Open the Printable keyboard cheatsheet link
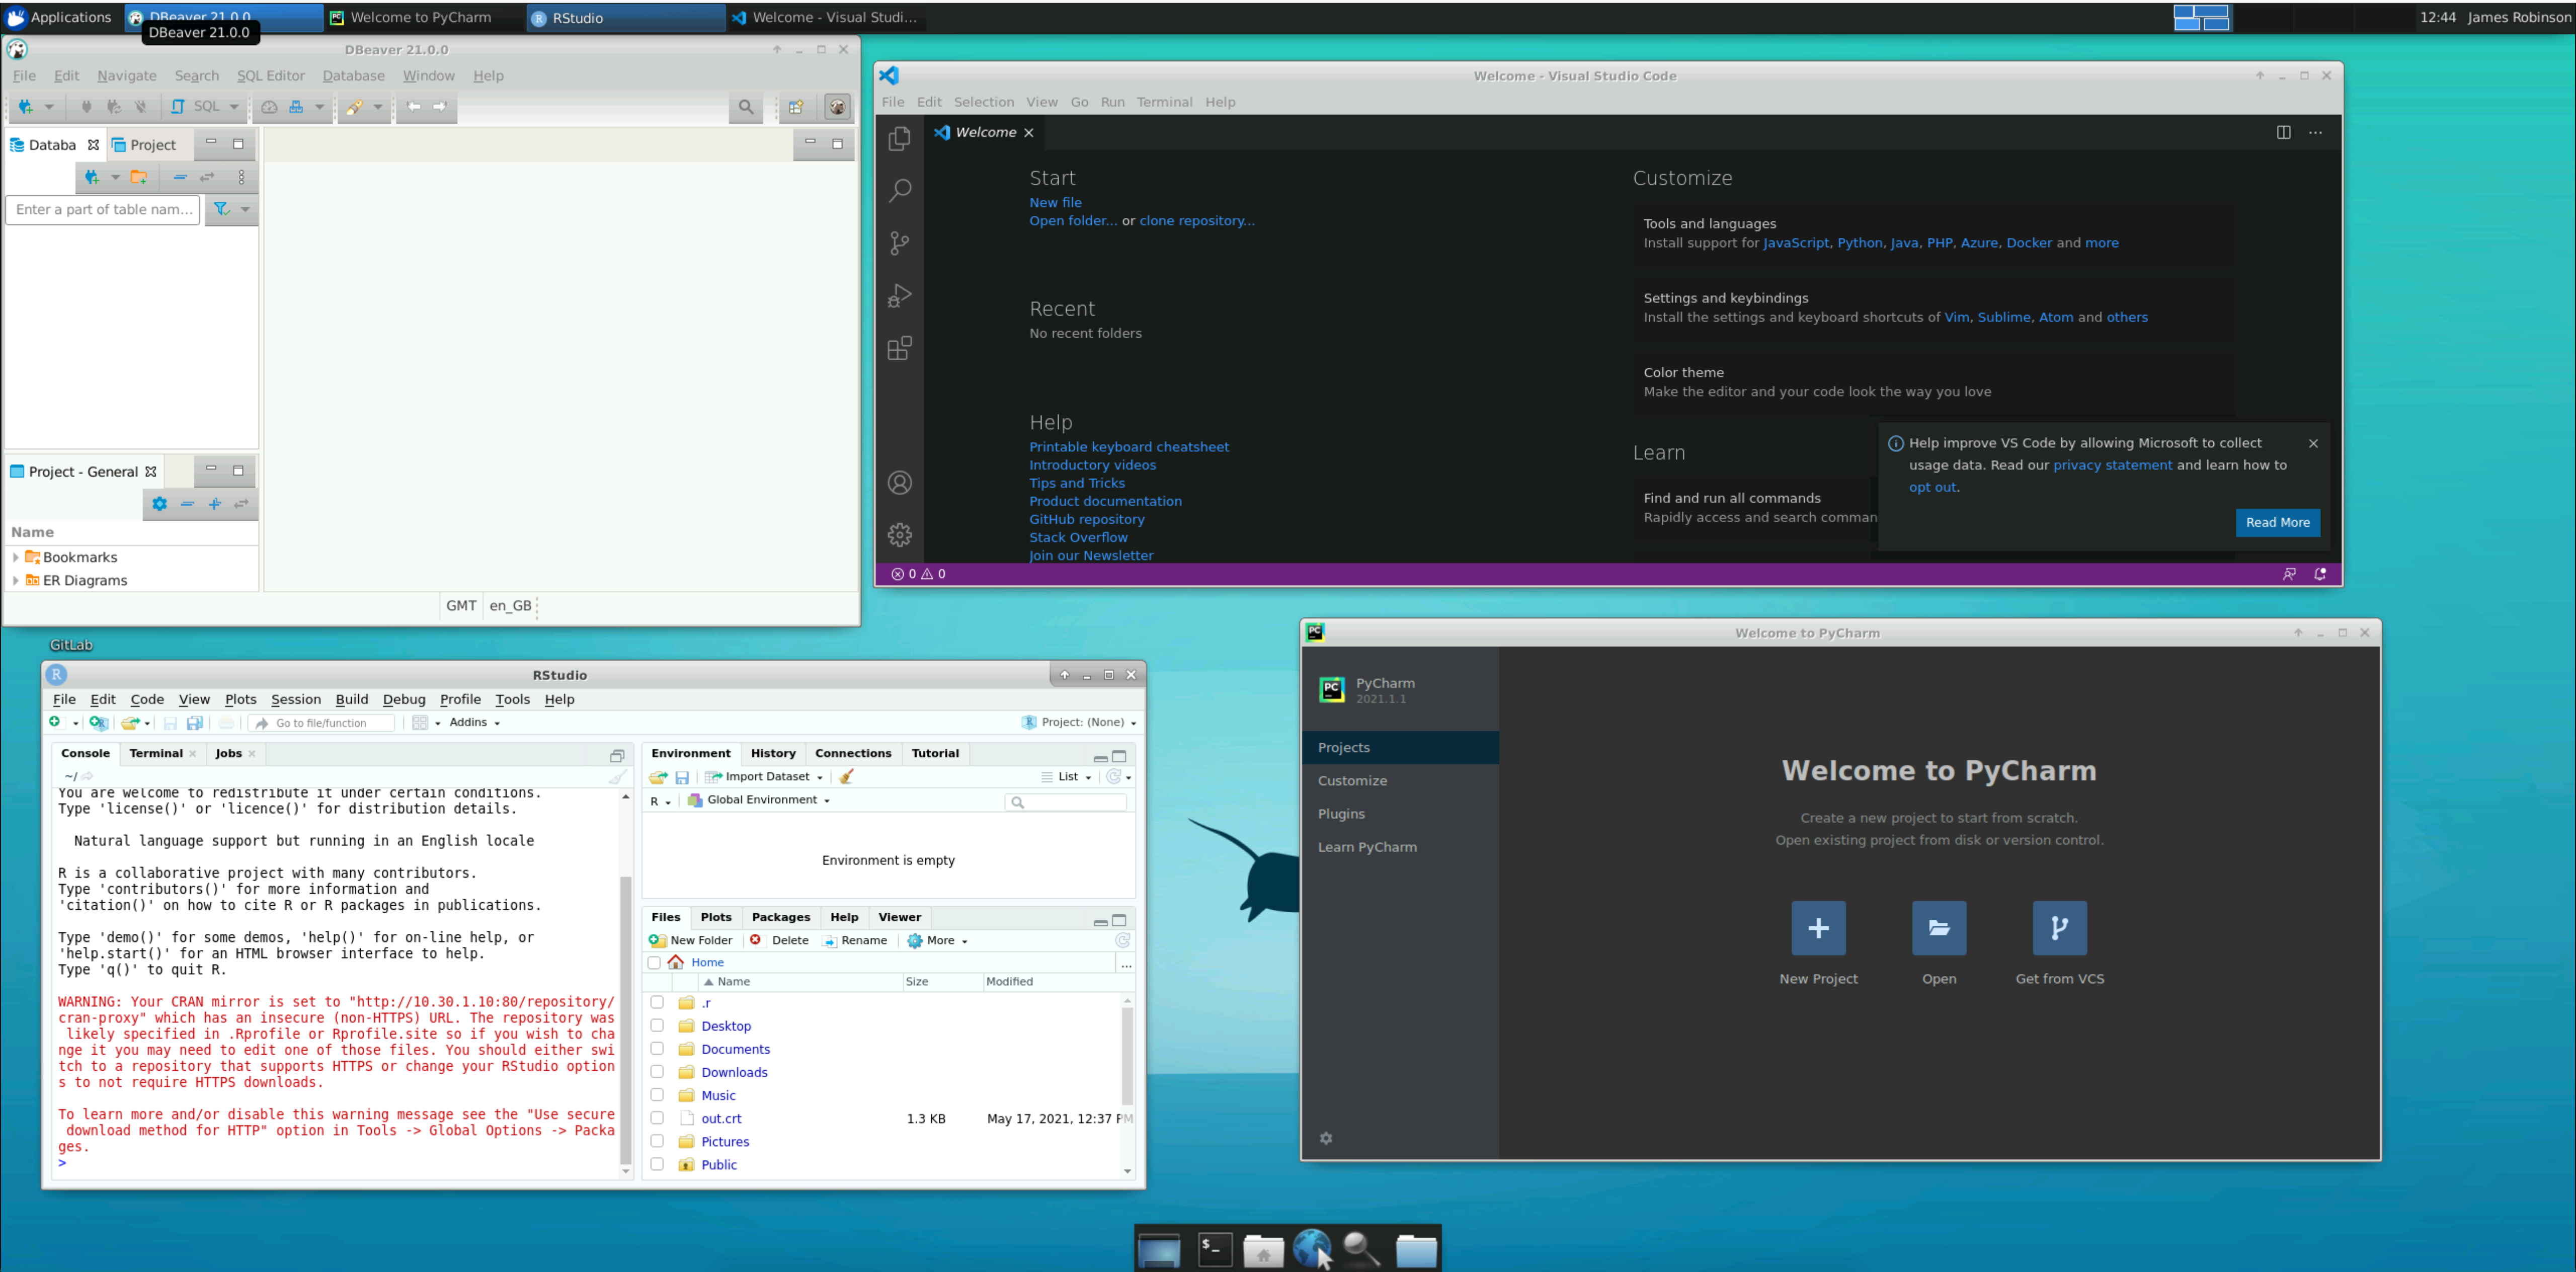Image resolution: width=2576 pixels, height=1272 pixels. pyautogui.click(x=1129, y=447)
